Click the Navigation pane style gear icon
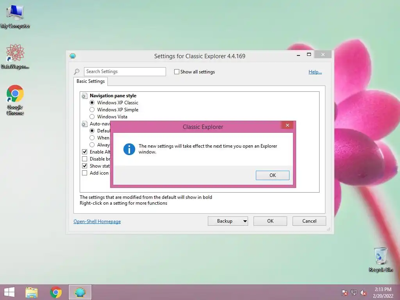 84,96
